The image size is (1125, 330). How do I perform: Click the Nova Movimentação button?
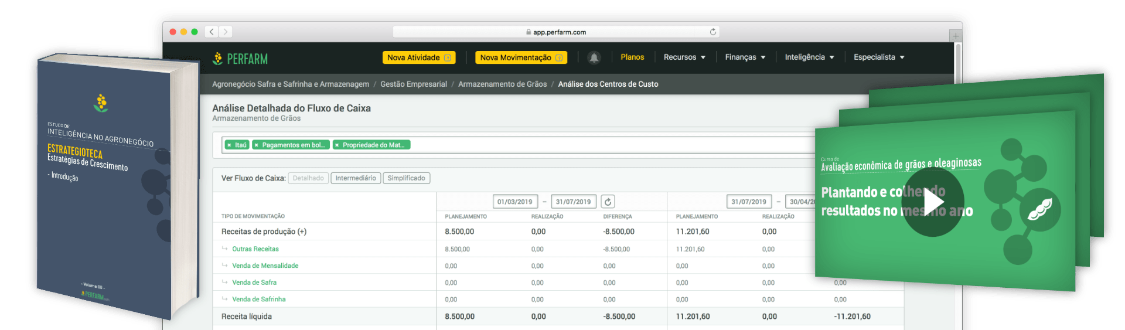click(521, 57)
